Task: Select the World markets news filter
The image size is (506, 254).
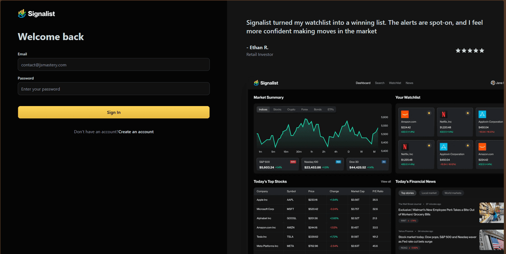Action: (x=453, y=193)
